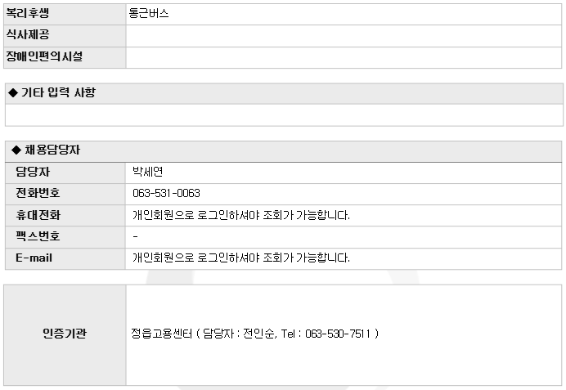Viewport: 566px width, 390px height.
Task: Click the 인증기관 label cell
Action: pyautogui.click(x=65, y=334)
